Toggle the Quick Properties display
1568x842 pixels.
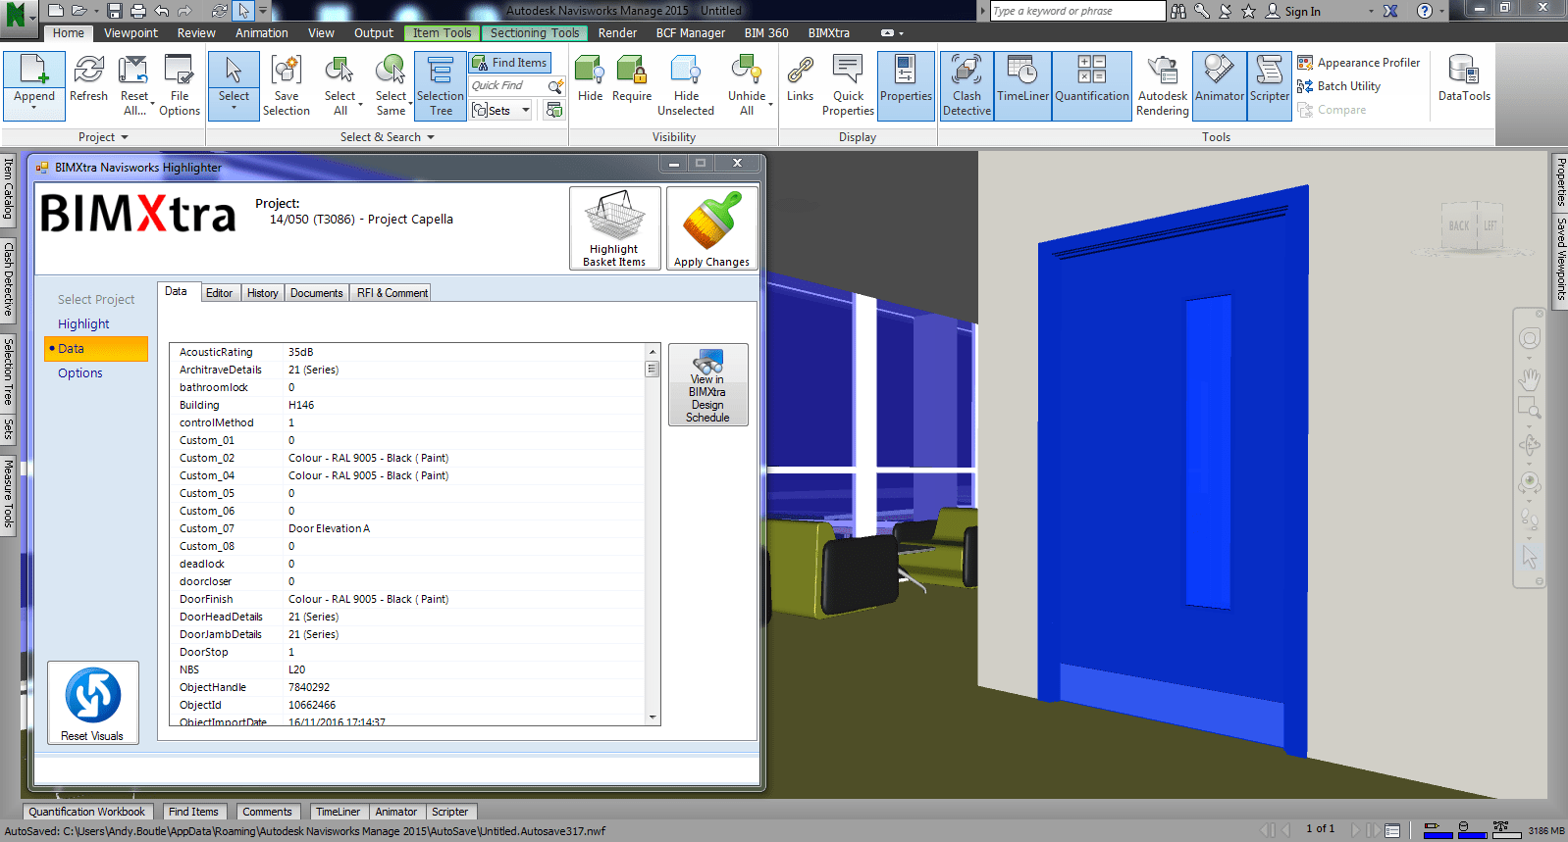848,86
